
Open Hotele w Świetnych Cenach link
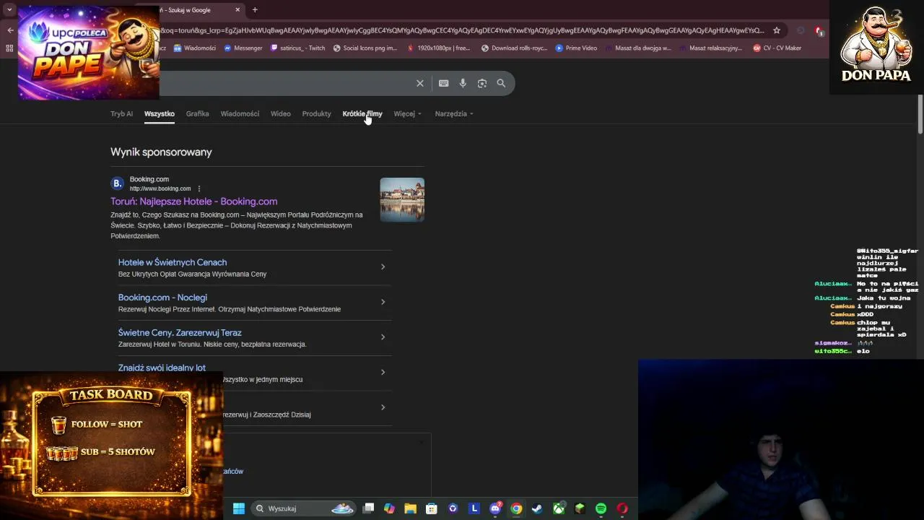point(173,262)
